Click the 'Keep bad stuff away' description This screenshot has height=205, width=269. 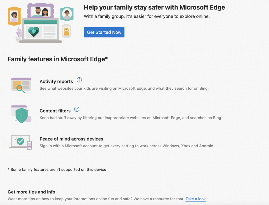pos(131,118)
